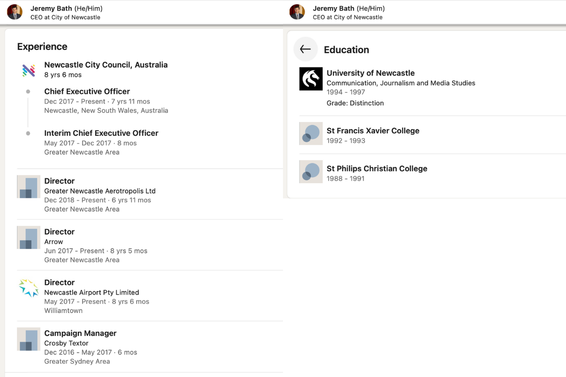566x377 pixels.
Task: Open Newcastle City Council, Australia link
Action: pyautogui.click(x=106, y=65)
